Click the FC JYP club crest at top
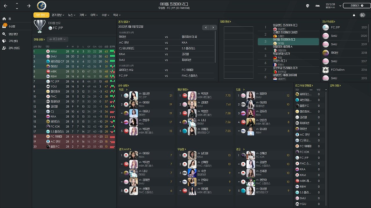Viewport: 371px width, 208px height. (41, 5)
